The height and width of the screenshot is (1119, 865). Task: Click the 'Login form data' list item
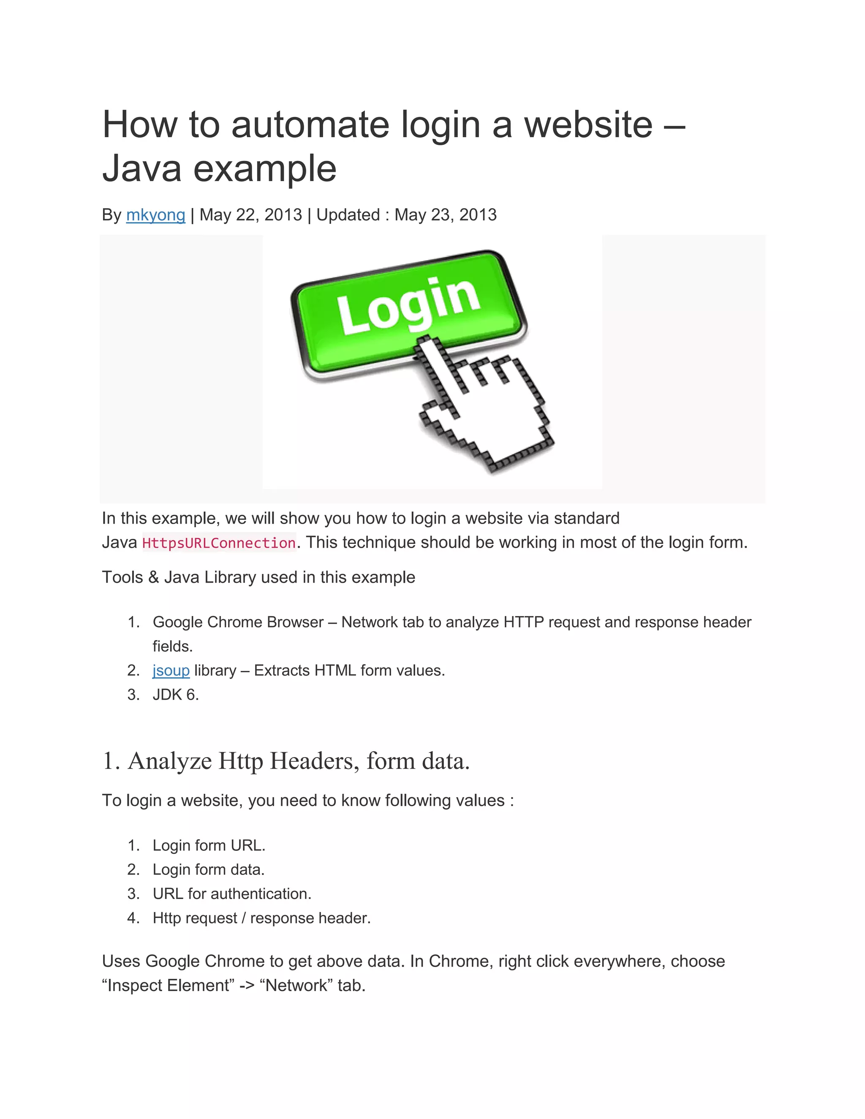(209, 869)
